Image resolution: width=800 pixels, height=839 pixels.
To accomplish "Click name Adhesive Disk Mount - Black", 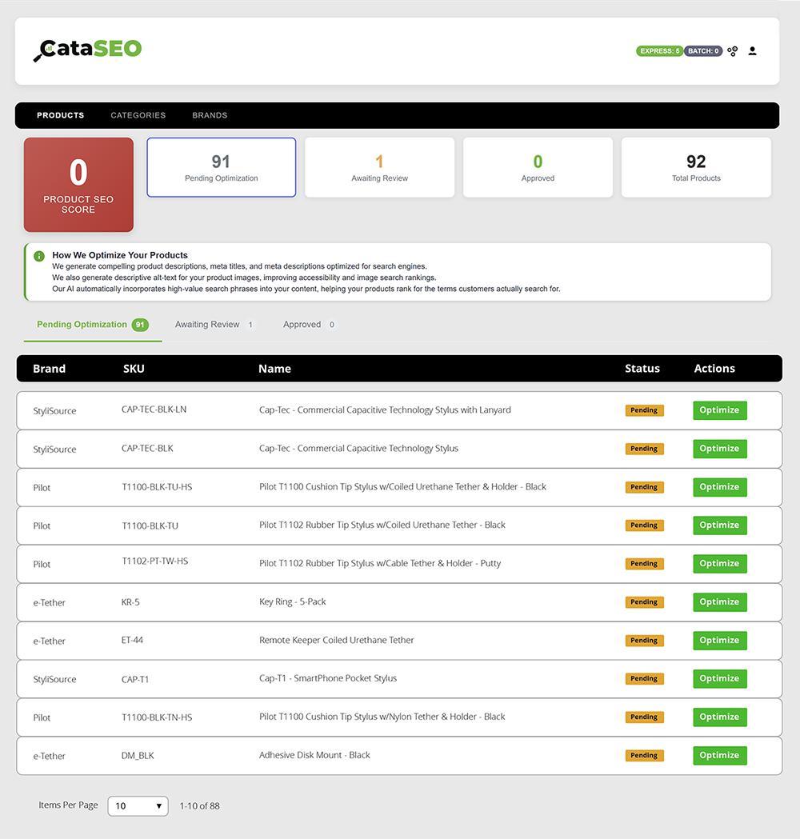I will click(314, 755).
